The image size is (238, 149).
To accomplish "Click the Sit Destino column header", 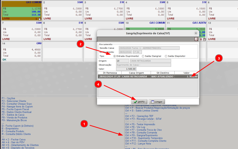I will (162, 72).
